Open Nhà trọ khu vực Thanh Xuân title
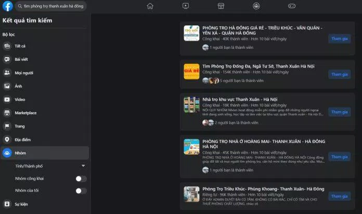Image resolution: width=362 pixels, height=214 pixels. (240, 99)
